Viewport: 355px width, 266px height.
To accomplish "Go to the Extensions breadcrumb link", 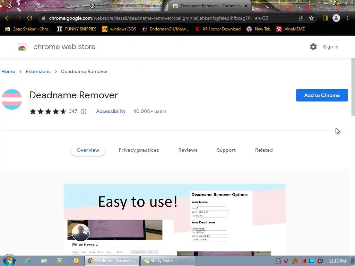I will coord(38,71).
